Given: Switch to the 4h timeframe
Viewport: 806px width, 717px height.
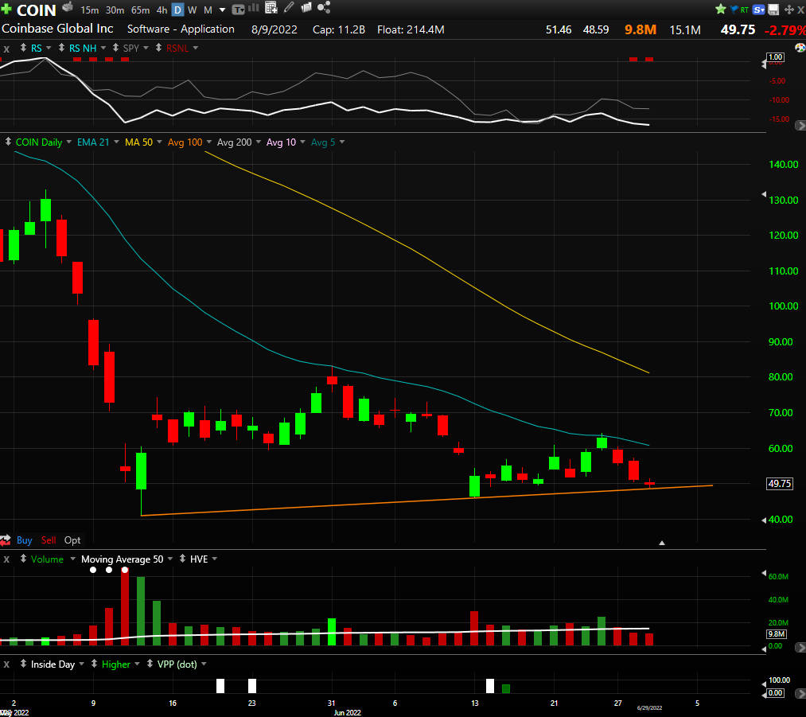Looking at the screenshot, I should click(162, 10).
